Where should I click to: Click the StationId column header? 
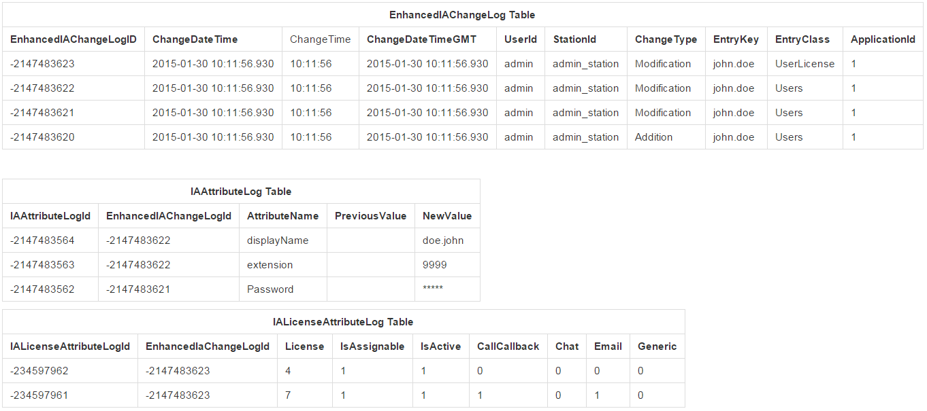pos(574,39)
